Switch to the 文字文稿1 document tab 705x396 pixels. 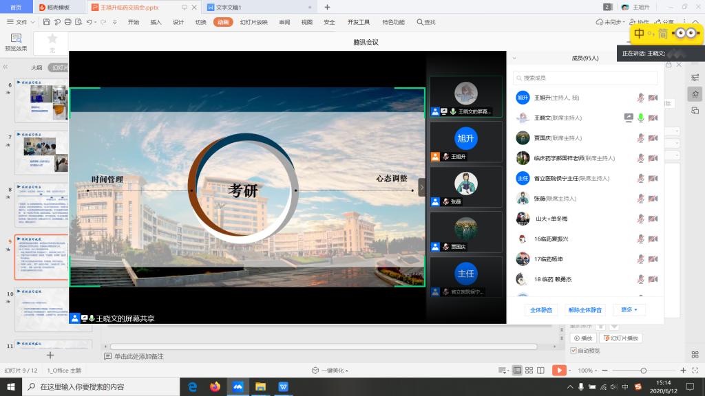(225, 7)
